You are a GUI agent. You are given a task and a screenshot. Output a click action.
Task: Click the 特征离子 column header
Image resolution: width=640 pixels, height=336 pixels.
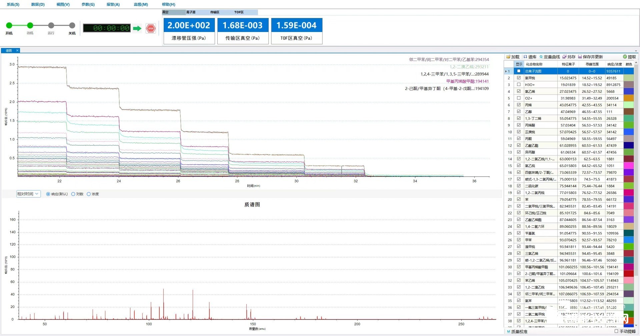coord(568,64)
